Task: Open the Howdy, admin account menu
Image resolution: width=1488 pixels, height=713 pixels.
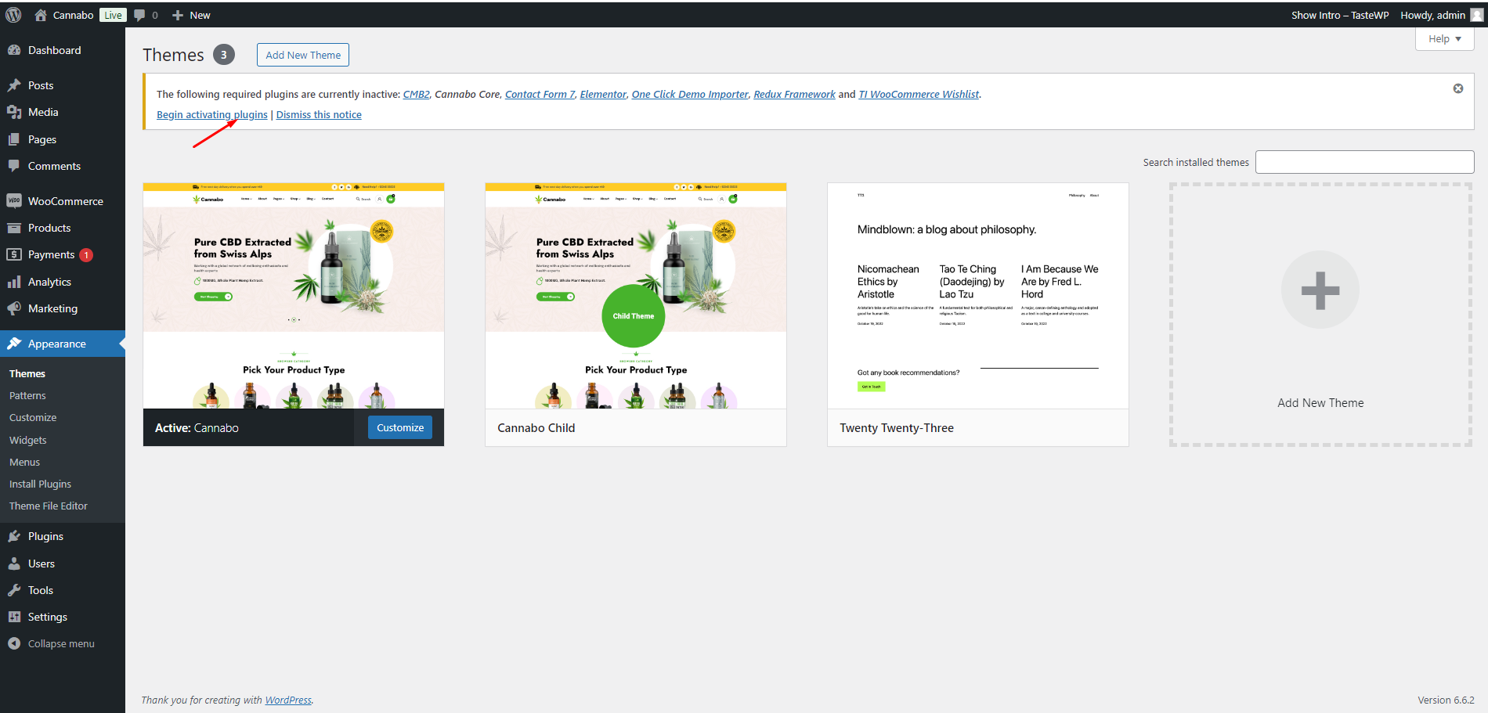Action: [x=1441, y=15]
